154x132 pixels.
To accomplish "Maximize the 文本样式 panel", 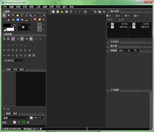I will point(147,42).
